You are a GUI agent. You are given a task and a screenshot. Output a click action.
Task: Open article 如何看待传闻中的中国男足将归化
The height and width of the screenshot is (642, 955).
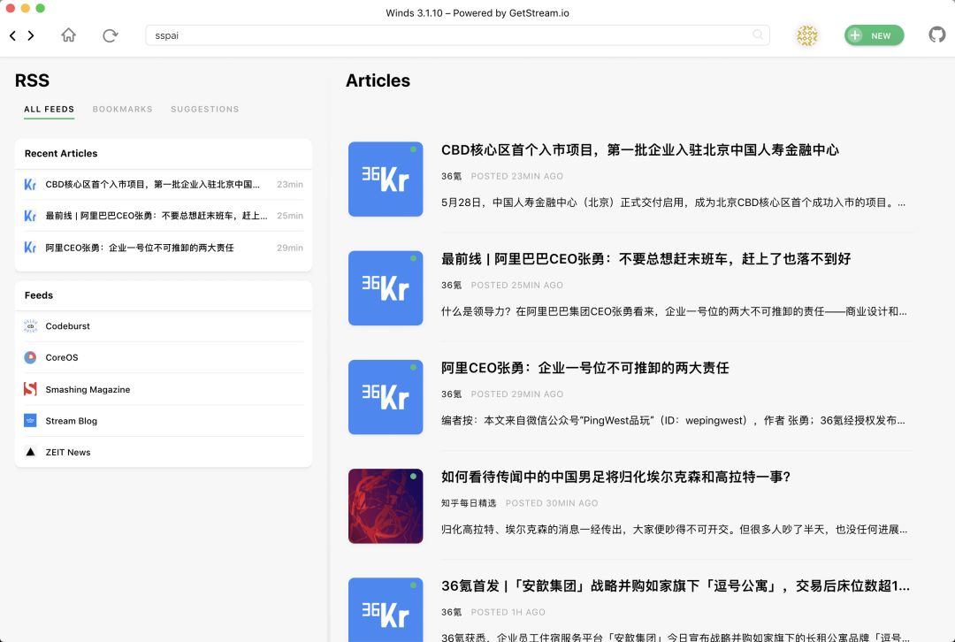pyautogui.click(x=615, y=477)
